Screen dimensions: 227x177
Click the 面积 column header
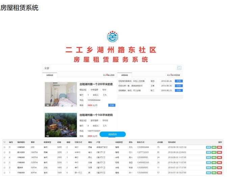coord(33,142)
